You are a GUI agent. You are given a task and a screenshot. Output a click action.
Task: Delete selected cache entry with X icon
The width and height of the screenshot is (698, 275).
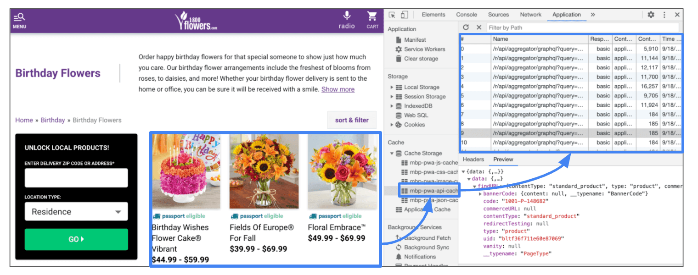[x=478, y=27]
